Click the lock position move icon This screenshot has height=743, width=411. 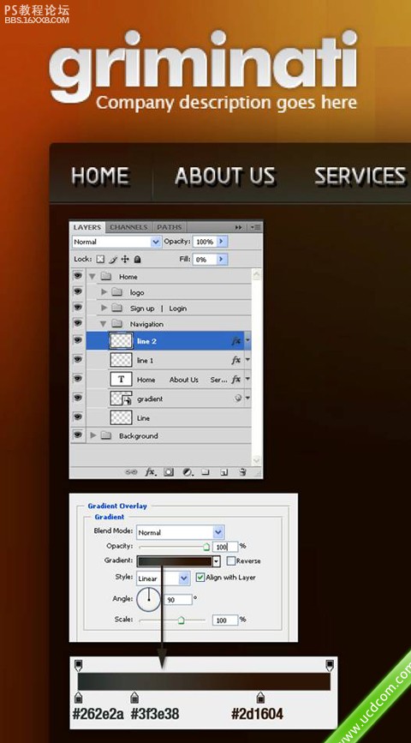click(125, 259)
